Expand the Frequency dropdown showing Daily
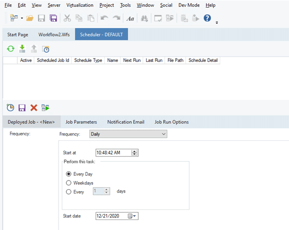 pyautogui.click(x=163, y=134)
